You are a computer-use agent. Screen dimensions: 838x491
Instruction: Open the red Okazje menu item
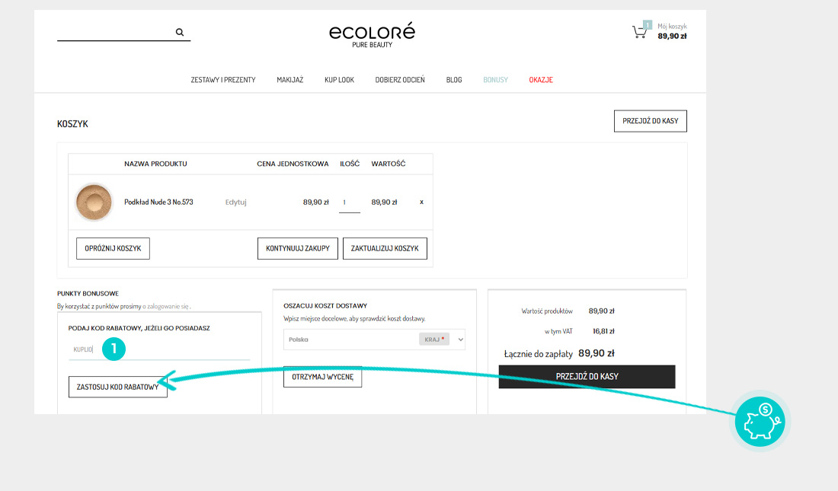point(541,80)
